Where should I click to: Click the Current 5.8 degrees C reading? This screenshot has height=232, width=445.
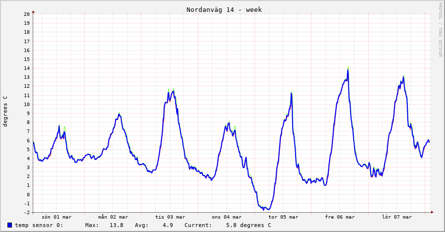(x=248, y=225)
